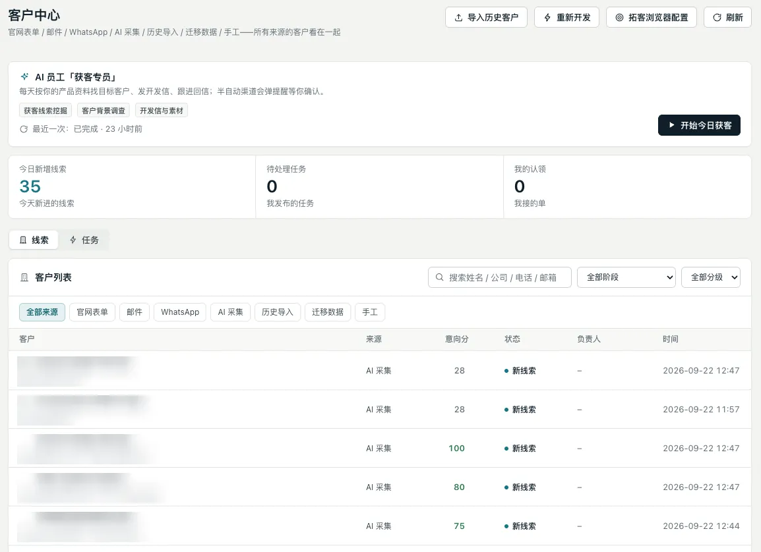Click the building icon on 线索 tab
Viewport: 761px width, 552px height.
[x=23, y=240]
